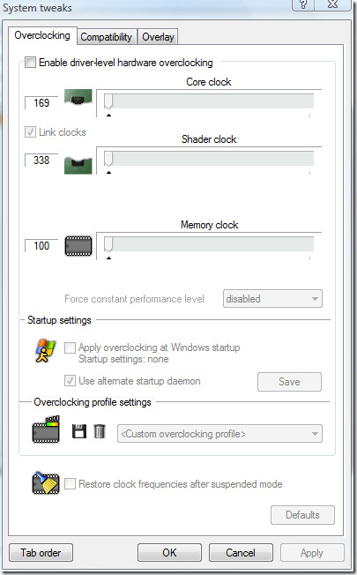
Task: Toggle Restore clock frequencies after suspended mode
Action: pos(70,483)
